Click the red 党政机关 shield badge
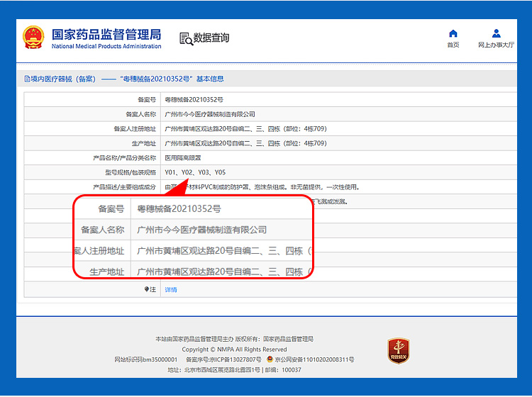 tap(399, 351)
